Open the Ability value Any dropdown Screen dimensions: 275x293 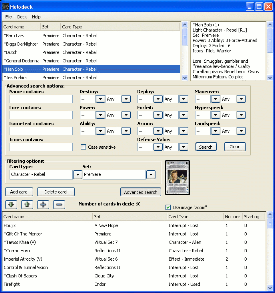click(x=126, y=131)
